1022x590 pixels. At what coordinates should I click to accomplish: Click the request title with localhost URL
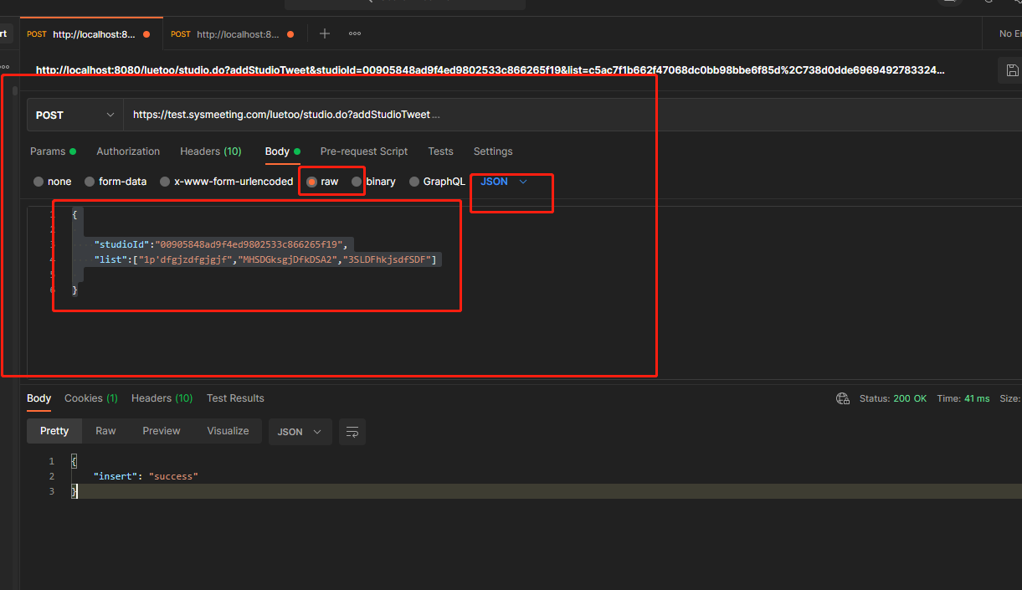click(x=490, y=70)
